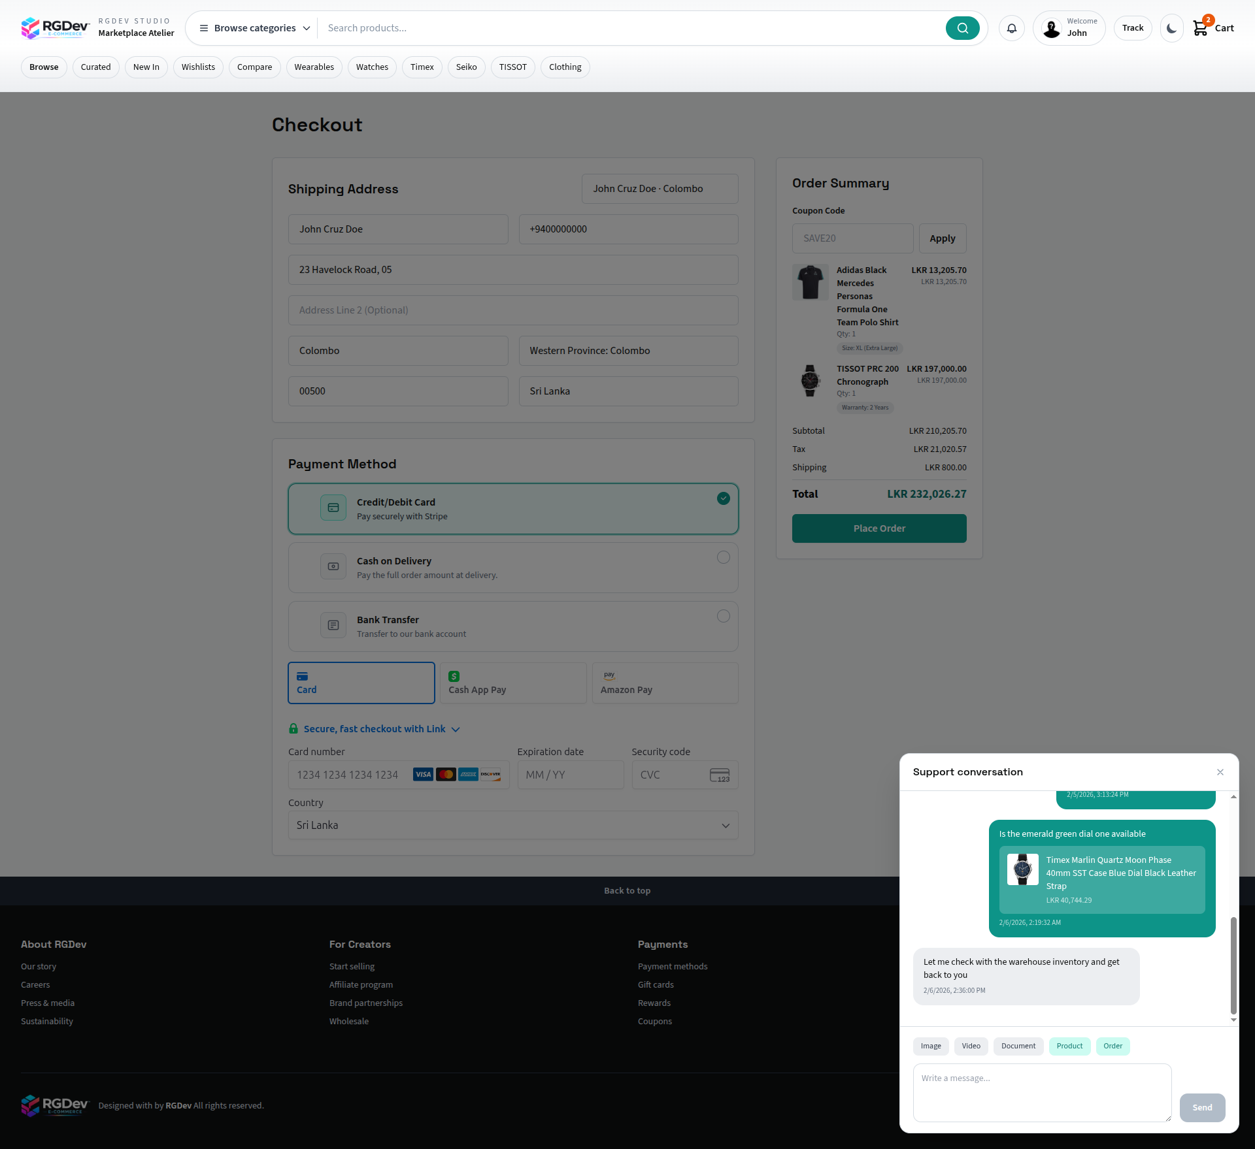Click the SAVE20 coupon code field

tap(852, 238)
